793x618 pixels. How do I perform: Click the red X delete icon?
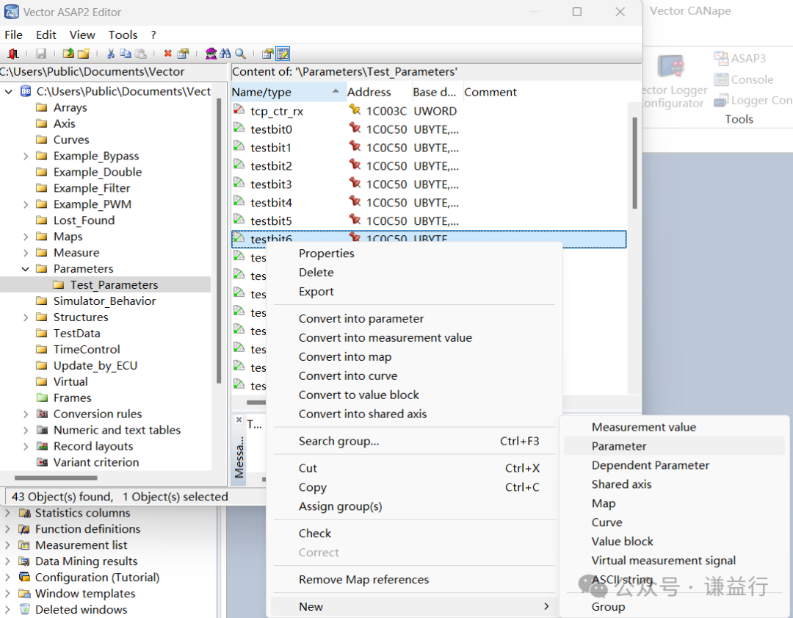[168, 53]
